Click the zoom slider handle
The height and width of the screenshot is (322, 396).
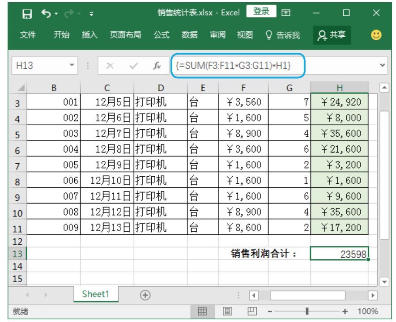(x=307, y=311)
